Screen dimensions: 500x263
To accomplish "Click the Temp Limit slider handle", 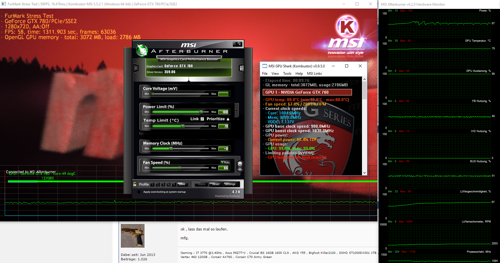I will pos(183,126).
